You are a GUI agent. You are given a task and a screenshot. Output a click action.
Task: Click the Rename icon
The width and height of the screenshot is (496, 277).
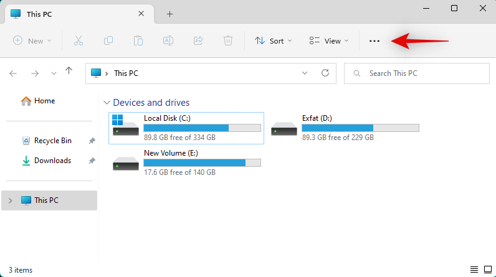coord(168,40)
